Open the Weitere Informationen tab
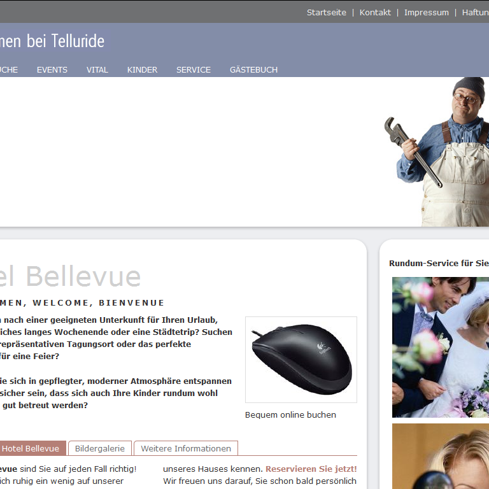 point(186,448)
